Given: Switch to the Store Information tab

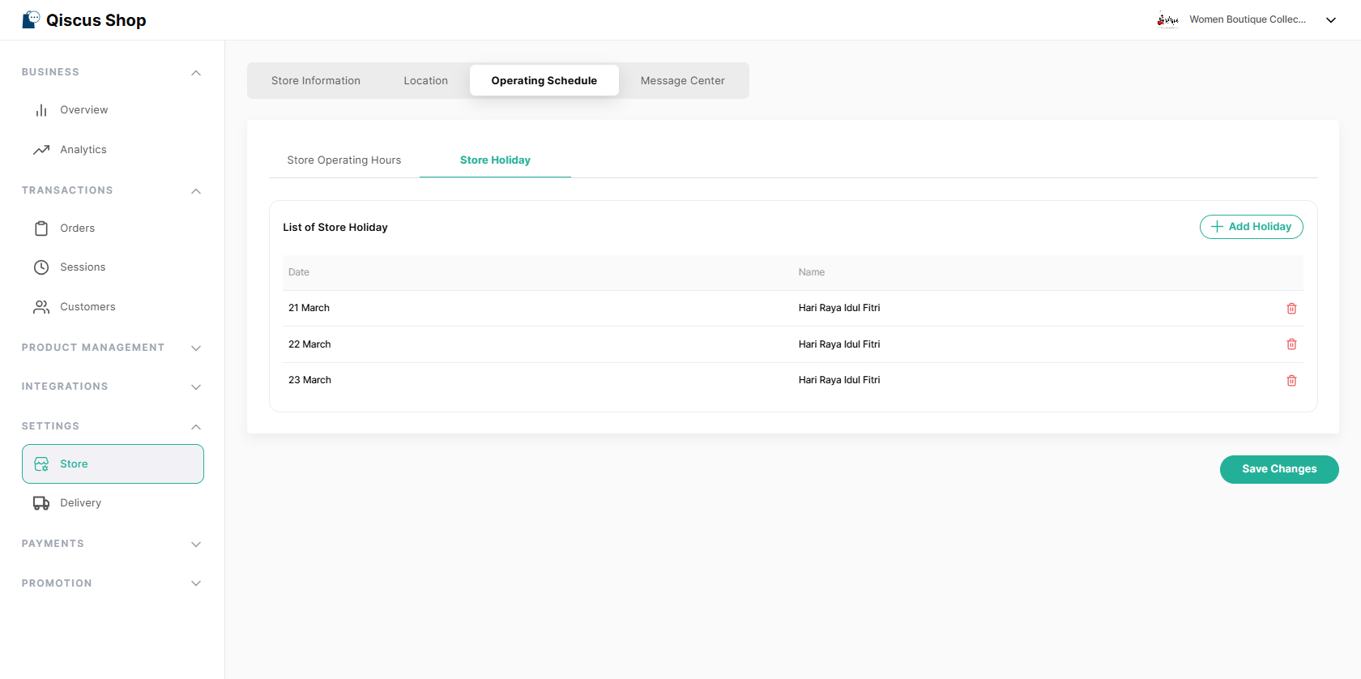Looking at the screenshot, I should pyautogui.click(x=316, y=81).
